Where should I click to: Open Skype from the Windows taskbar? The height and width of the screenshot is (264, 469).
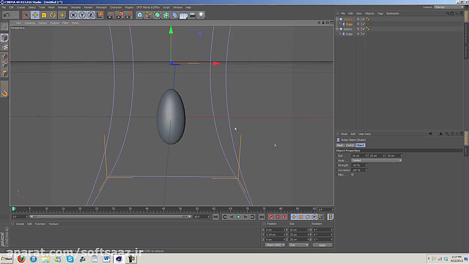coord(70,259)
